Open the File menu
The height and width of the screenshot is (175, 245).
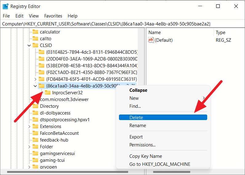pyautogui.click(x=6, y=16)
